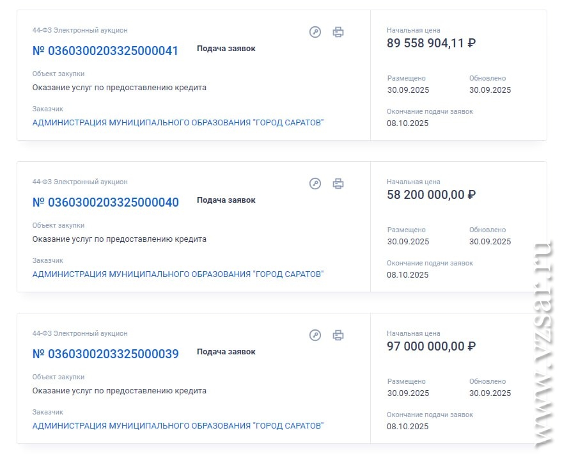Click the "Подача заявок" status beside №0360300203325000041

pos(226,49)
